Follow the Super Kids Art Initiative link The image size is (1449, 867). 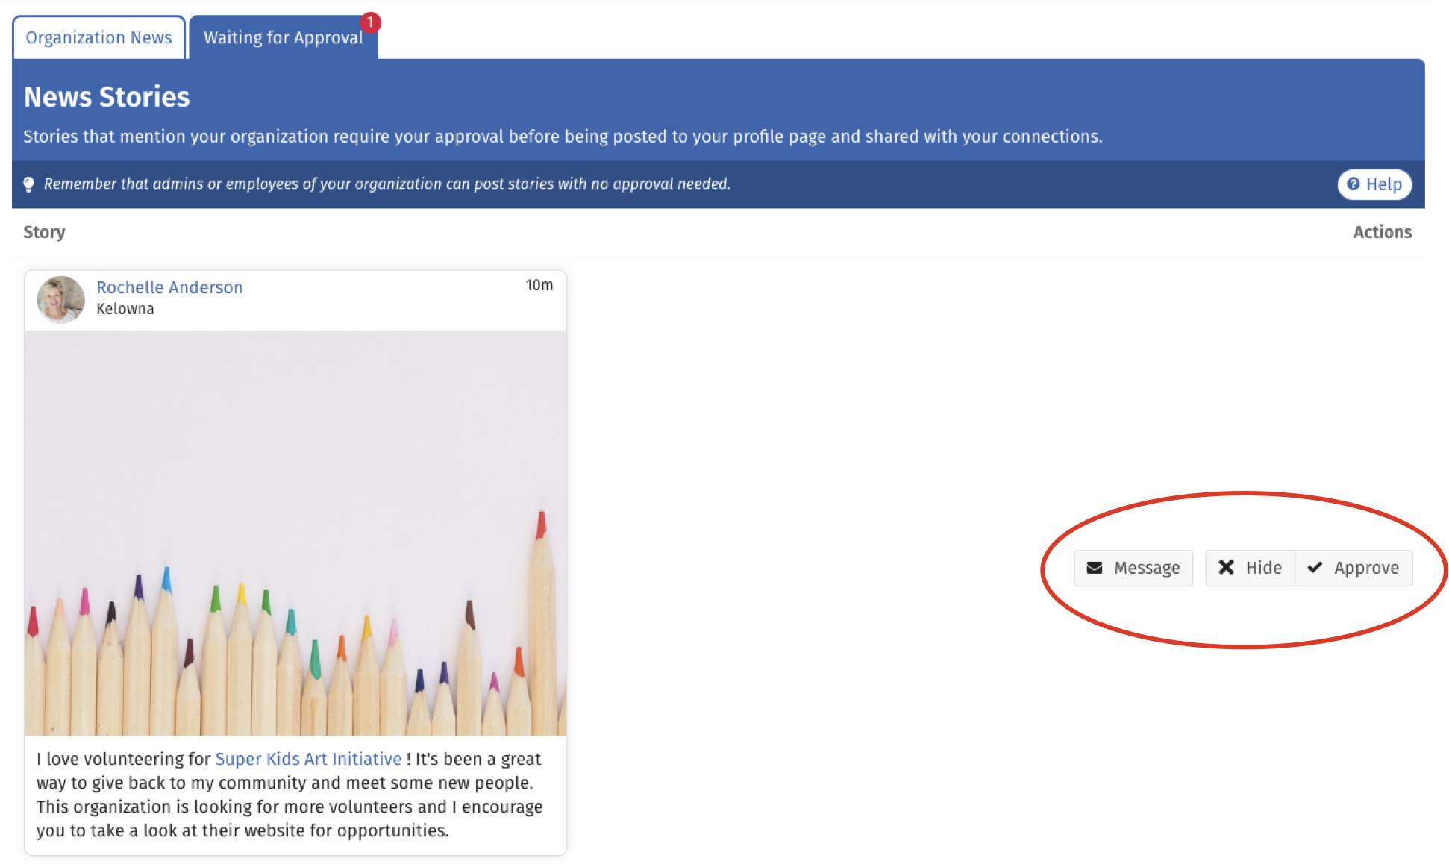click(x=308, y=759)
